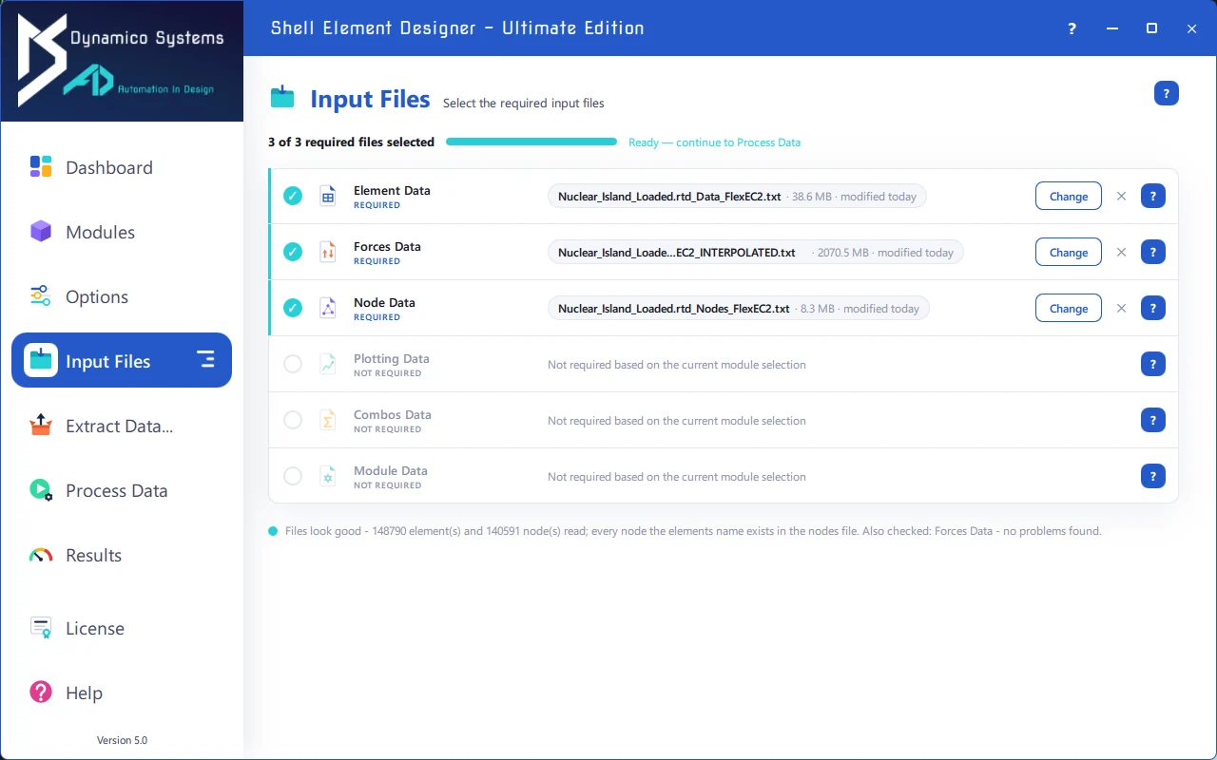
Task: Click the Dashboard sidebar icon
Action: tap(41, 167)
